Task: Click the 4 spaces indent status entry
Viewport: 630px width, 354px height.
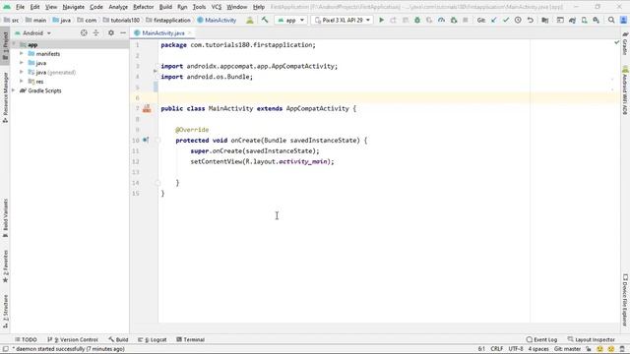Action: point(538,349)
